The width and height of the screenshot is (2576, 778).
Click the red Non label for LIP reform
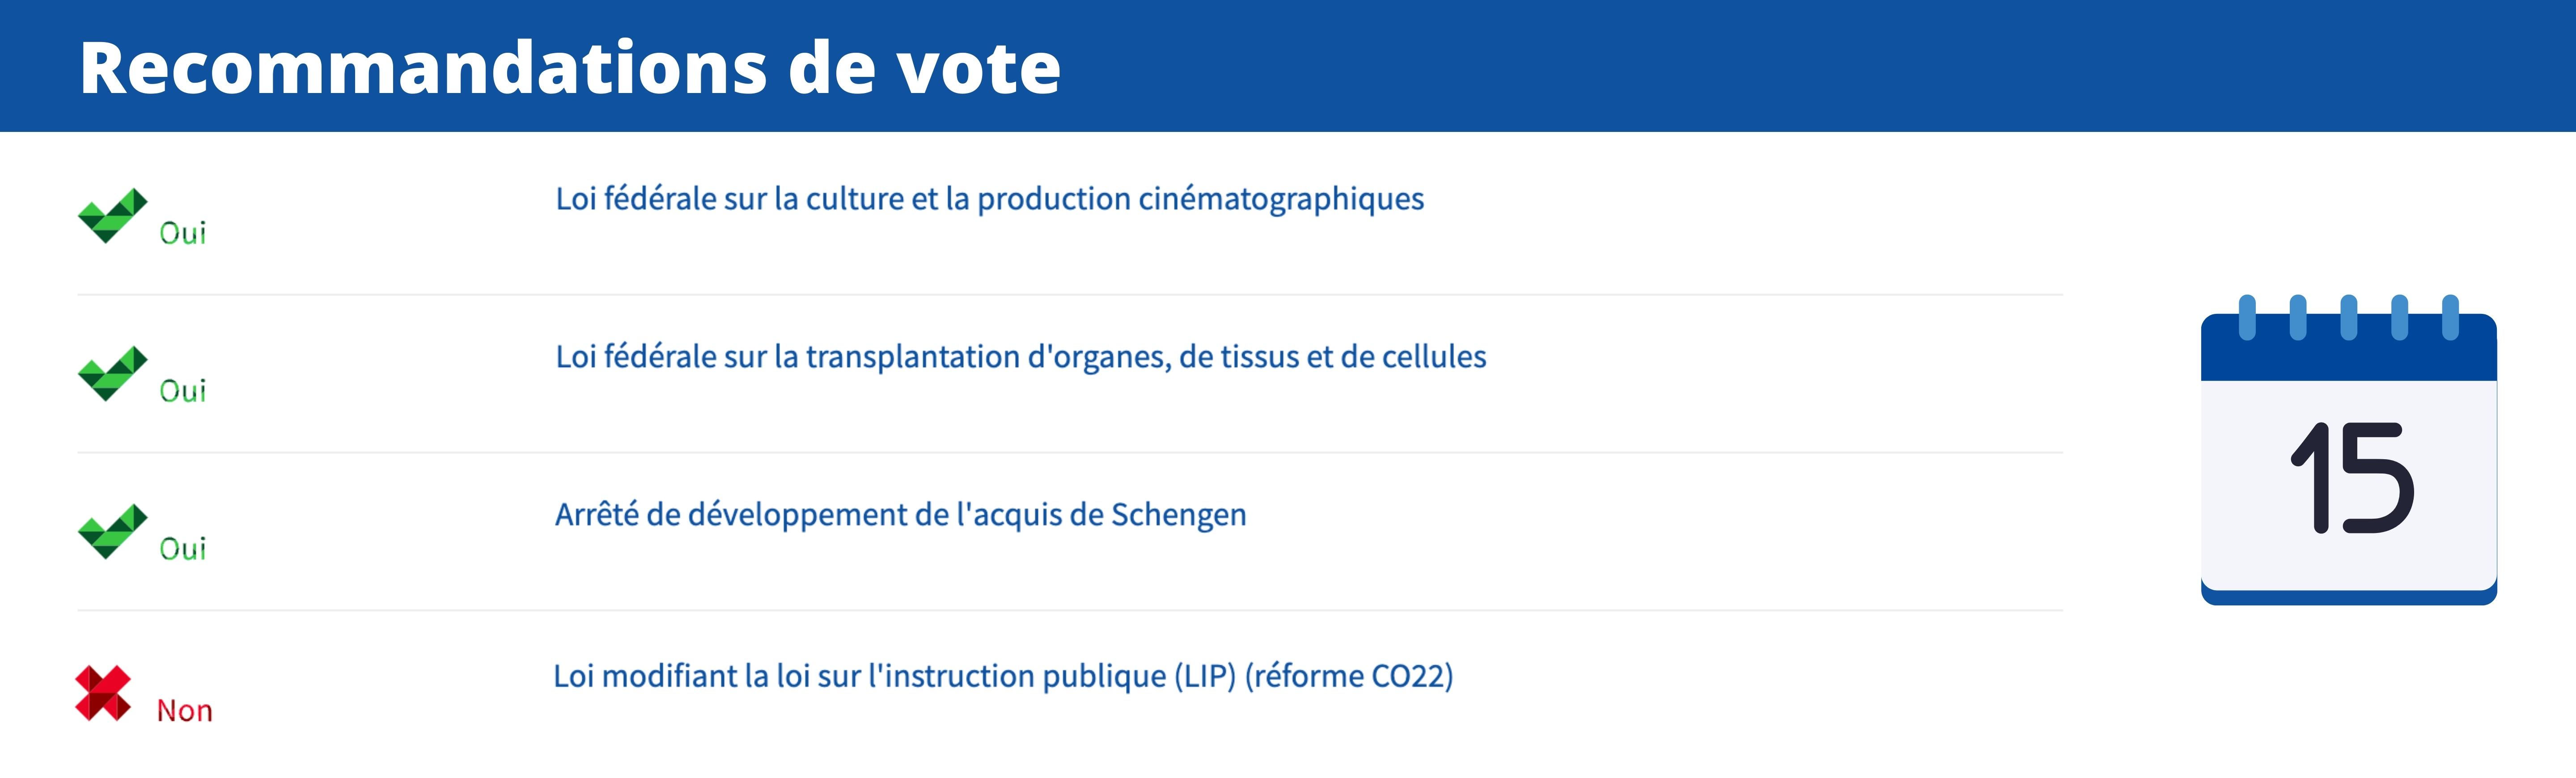185,711
